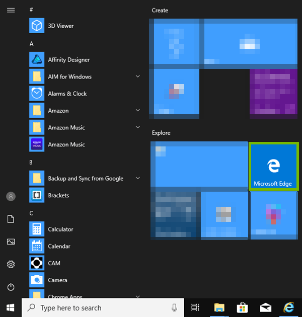The height and width of the screenshot is (317, 302).
Task: Expand the Amazon Music folder chevron
Action: pos(138,127)
